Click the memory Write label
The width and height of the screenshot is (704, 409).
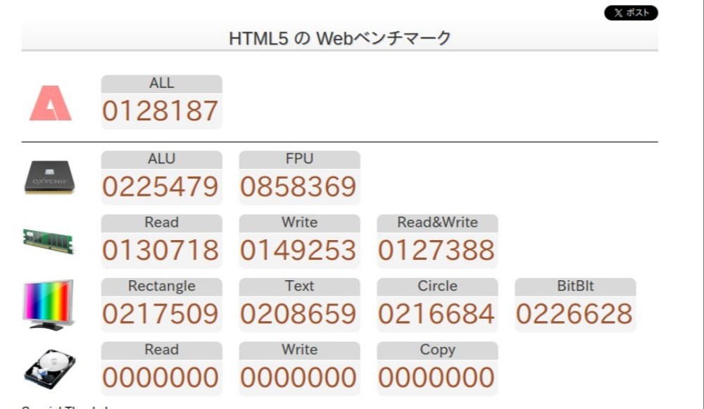point(299,223)
